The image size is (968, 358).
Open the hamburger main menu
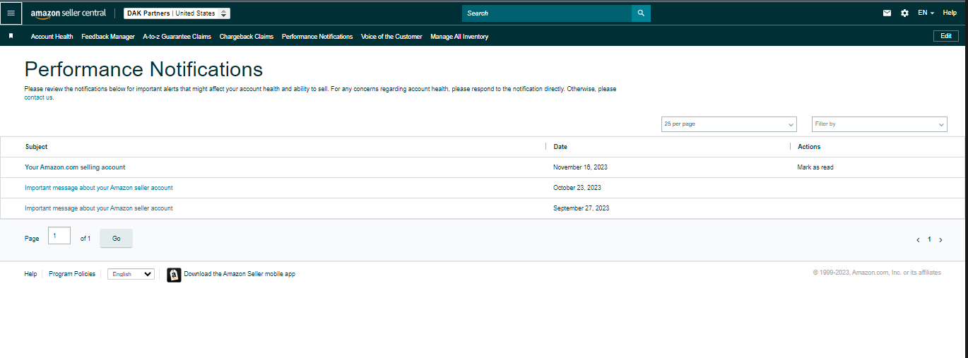click(x=11, y=13)
